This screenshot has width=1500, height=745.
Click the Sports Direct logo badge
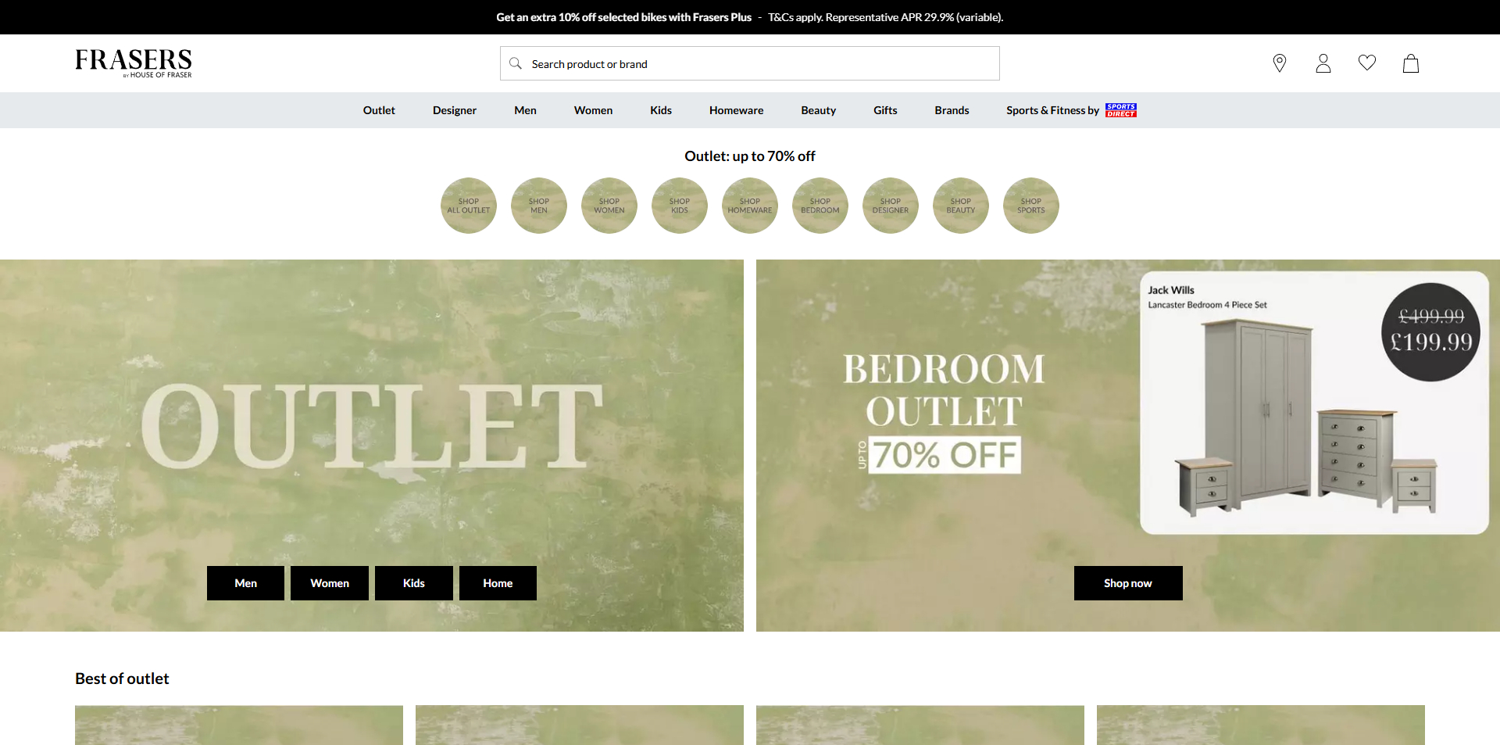pyautogui.click(x=1120, y=110)
